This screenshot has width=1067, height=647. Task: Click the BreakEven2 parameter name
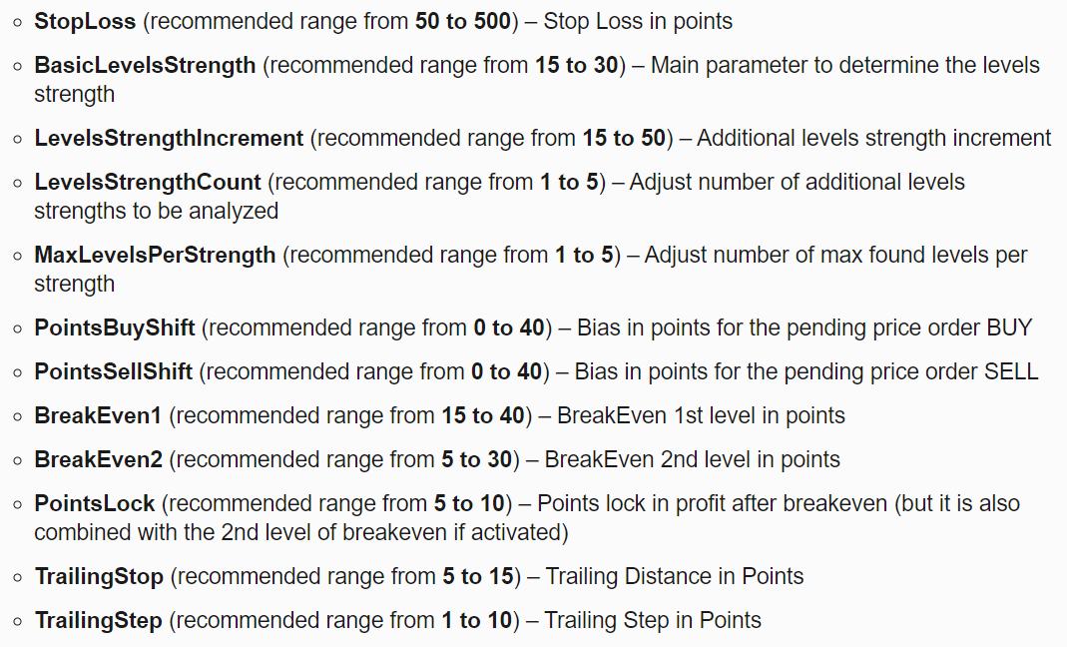pos(98,459)
